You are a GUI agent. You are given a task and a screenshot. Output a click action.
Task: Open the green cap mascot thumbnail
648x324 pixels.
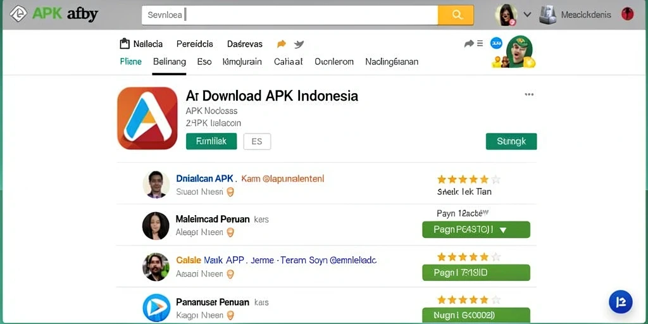[x=519, y=52]
